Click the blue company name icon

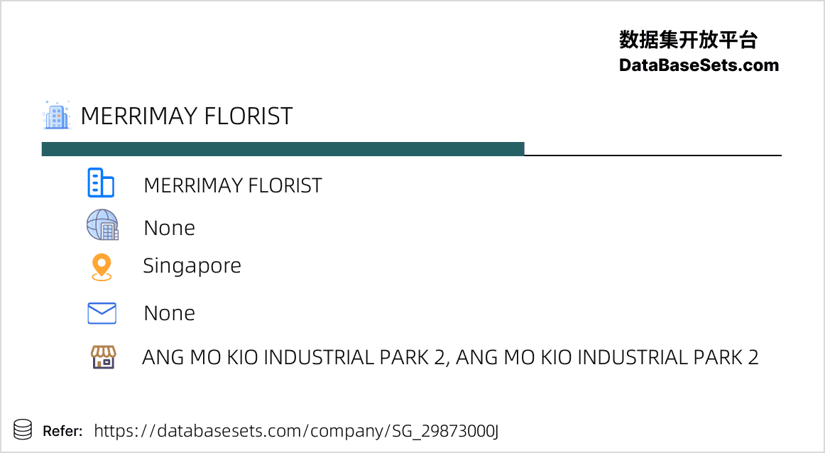pyautogui.click(x=101, y=183)
